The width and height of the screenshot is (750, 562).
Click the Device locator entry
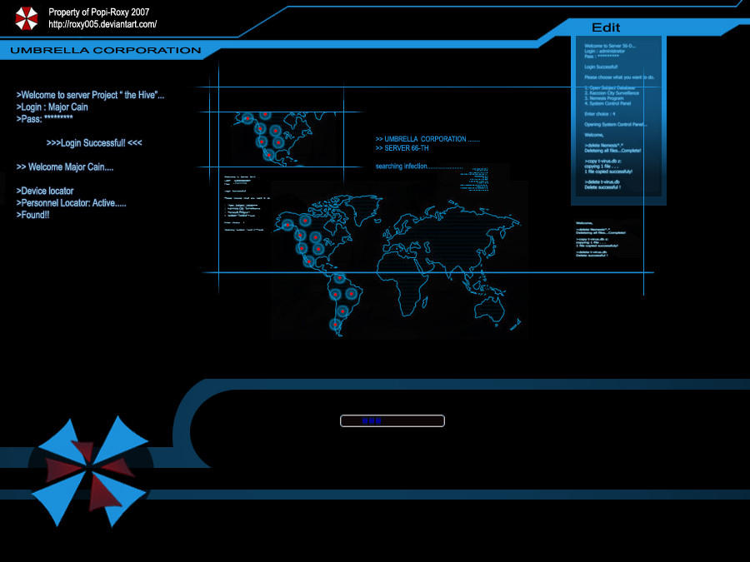[45, 191]
